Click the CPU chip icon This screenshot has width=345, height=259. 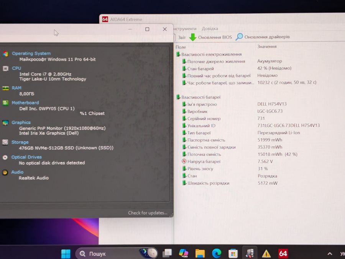(x=5, y=68)
